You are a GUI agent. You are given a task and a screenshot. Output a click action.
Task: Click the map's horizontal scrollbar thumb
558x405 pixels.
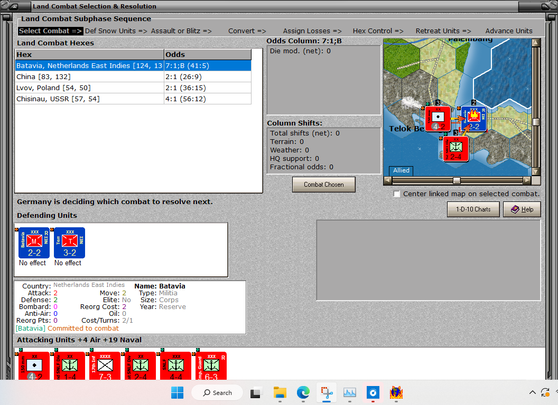pyautogui.click(x=457, y=180)
